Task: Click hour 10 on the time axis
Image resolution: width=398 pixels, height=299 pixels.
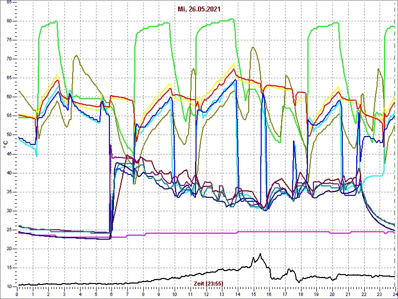Action: tap(175, 294)
